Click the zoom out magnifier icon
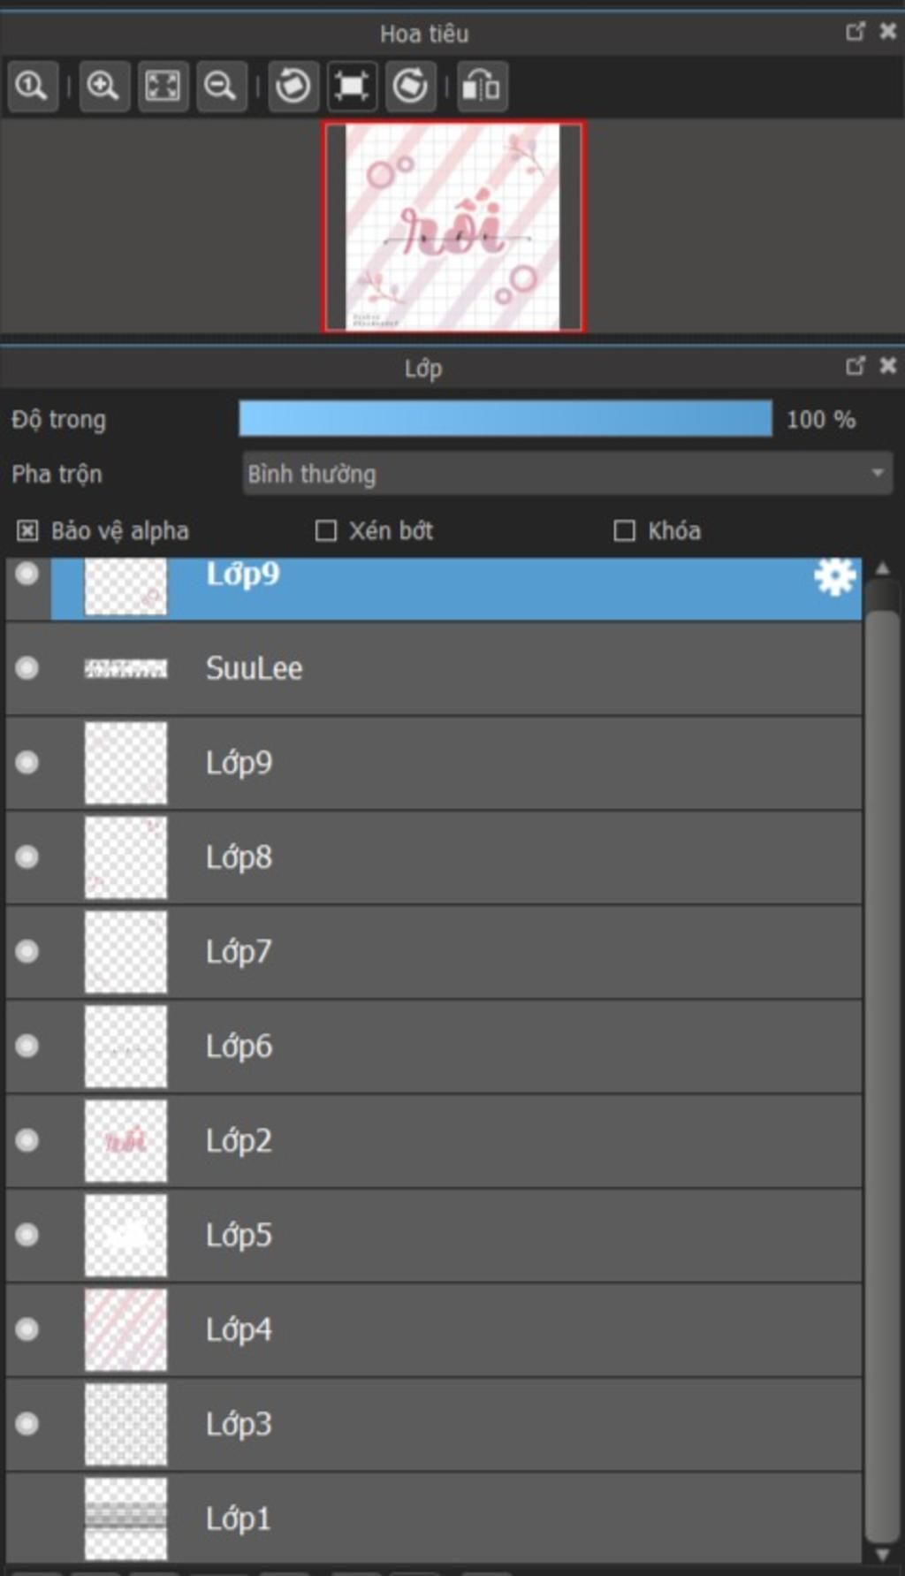Image resolution: width=905 pixels, height=1576 pixels. click(x=221, y=87)
